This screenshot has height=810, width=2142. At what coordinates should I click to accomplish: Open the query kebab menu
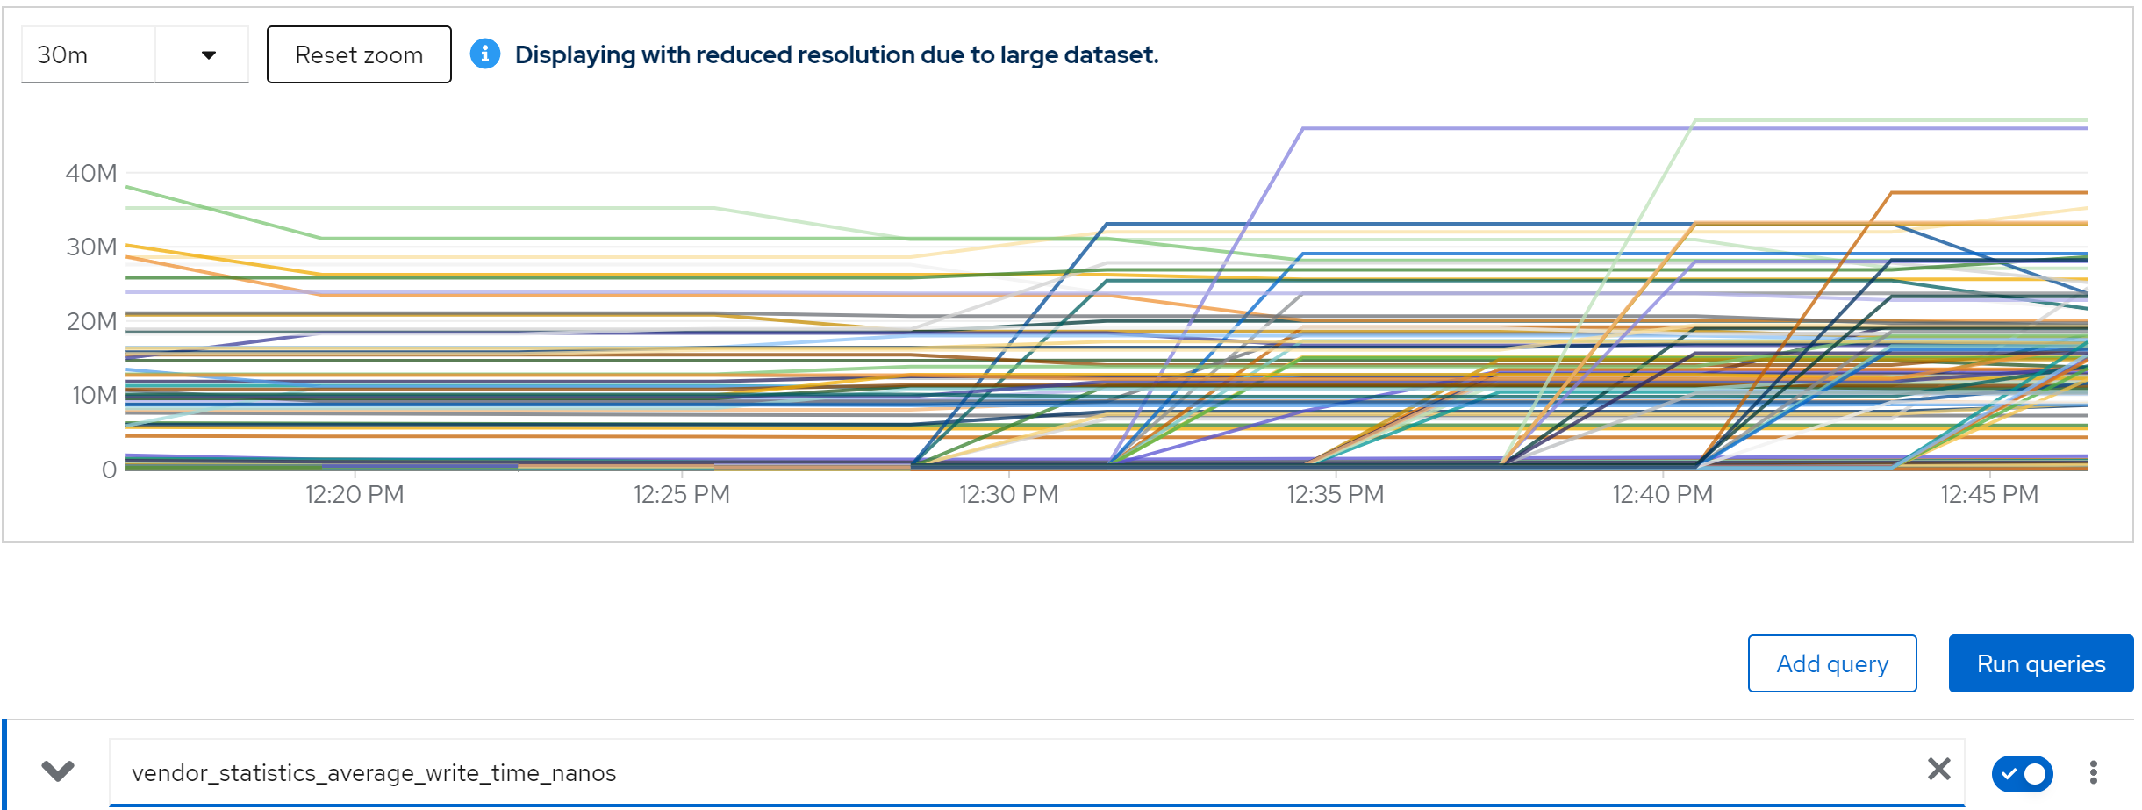coord(2094,772)
